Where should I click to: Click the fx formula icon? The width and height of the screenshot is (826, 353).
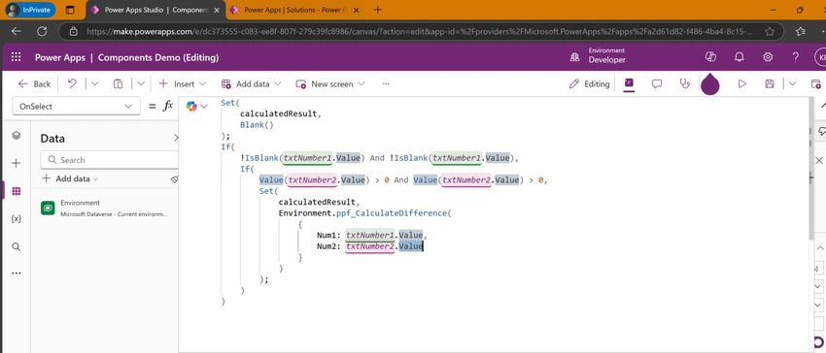[168, 106]
